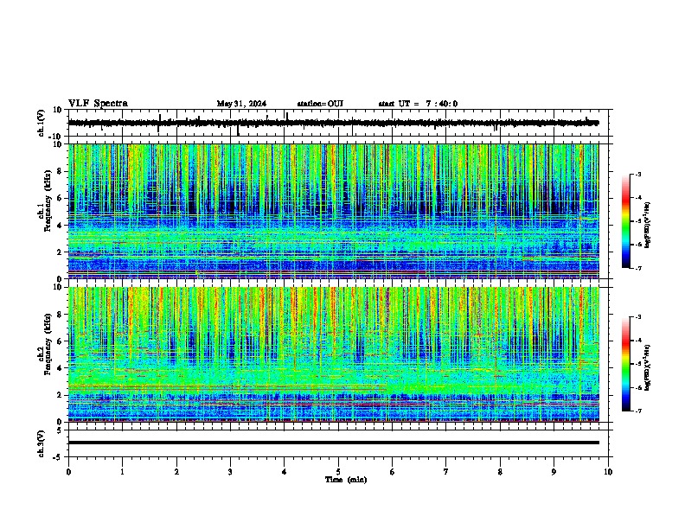Click the 'start UT = 7:40:0' label

418,104
